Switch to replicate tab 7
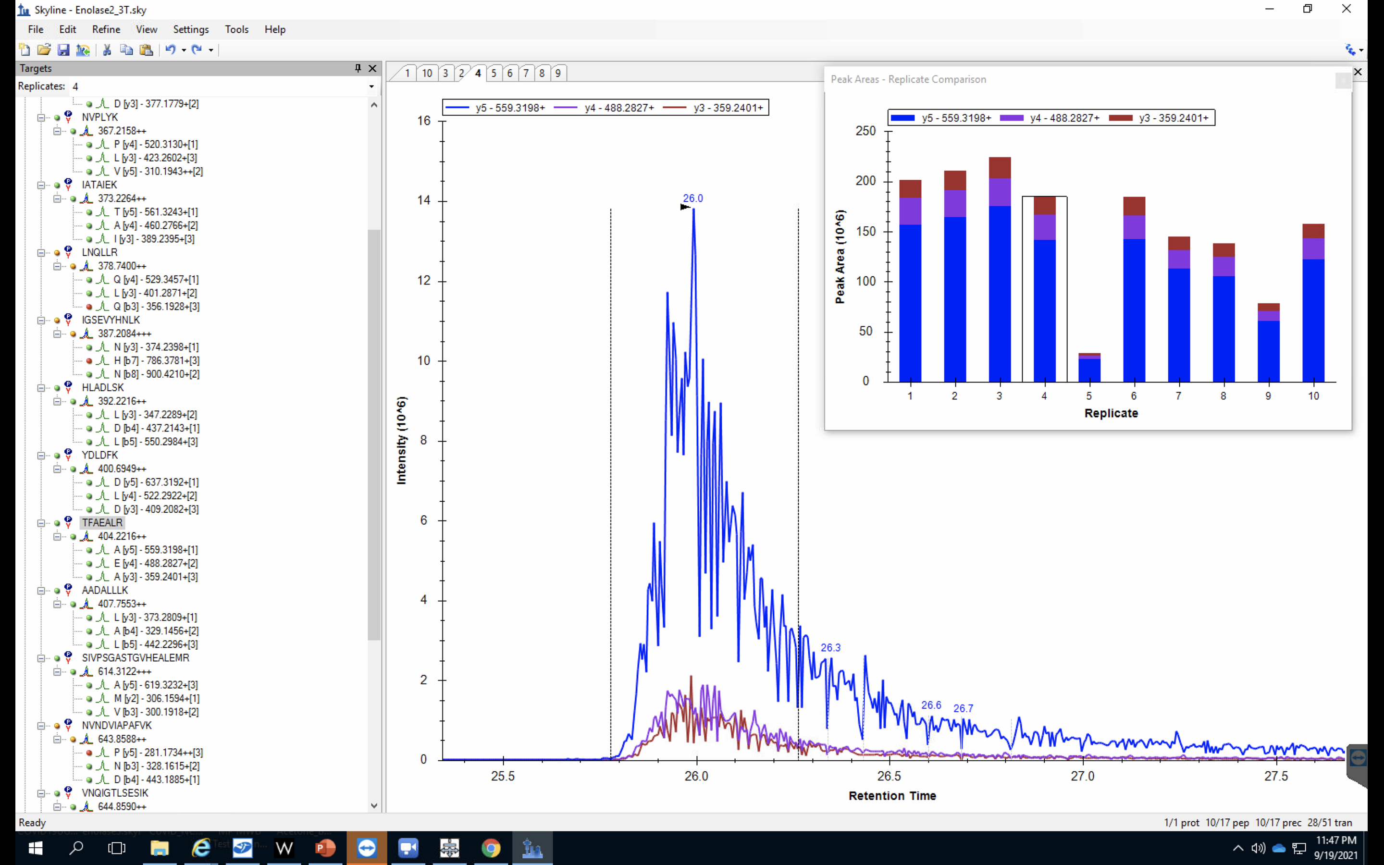Image resolution: width=1384 pixels, height=865 pixels. [526, 73]
